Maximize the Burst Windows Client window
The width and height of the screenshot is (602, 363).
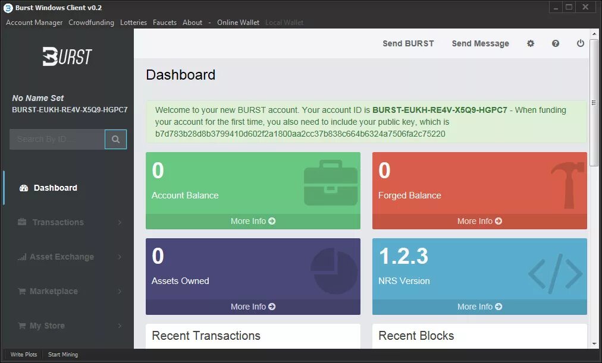[x=569, y=7]
